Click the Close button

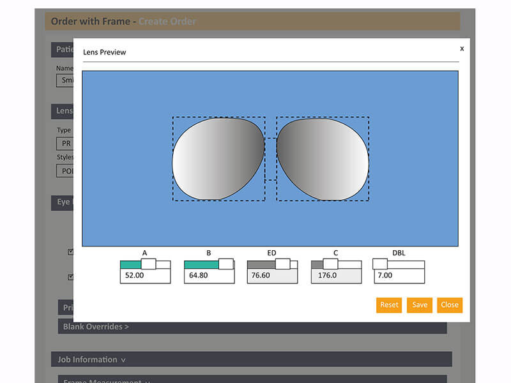click(x=450, y=305)
